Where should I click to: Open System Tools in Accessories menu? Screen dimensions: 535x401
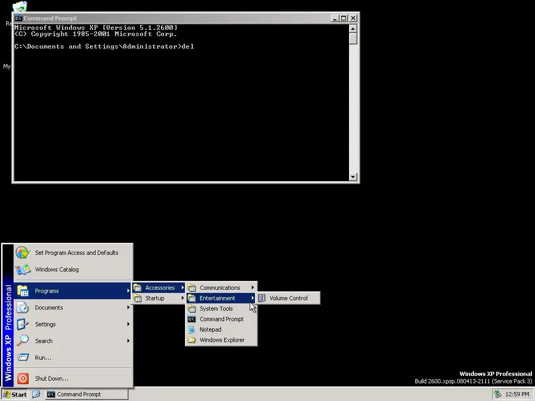click(x=221, y=309)
